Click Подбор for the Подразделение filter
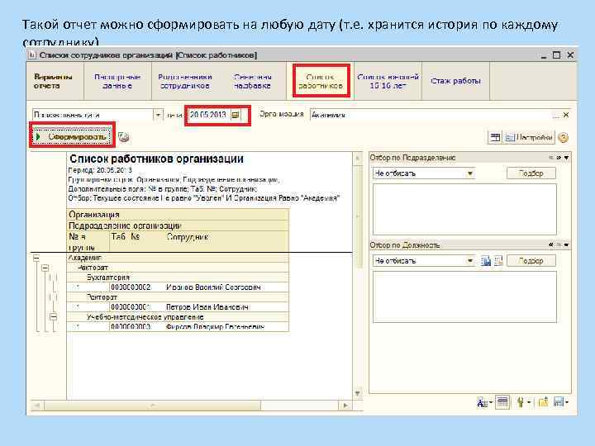The width and height of the screenshot is (595, 446). (531, 173)
